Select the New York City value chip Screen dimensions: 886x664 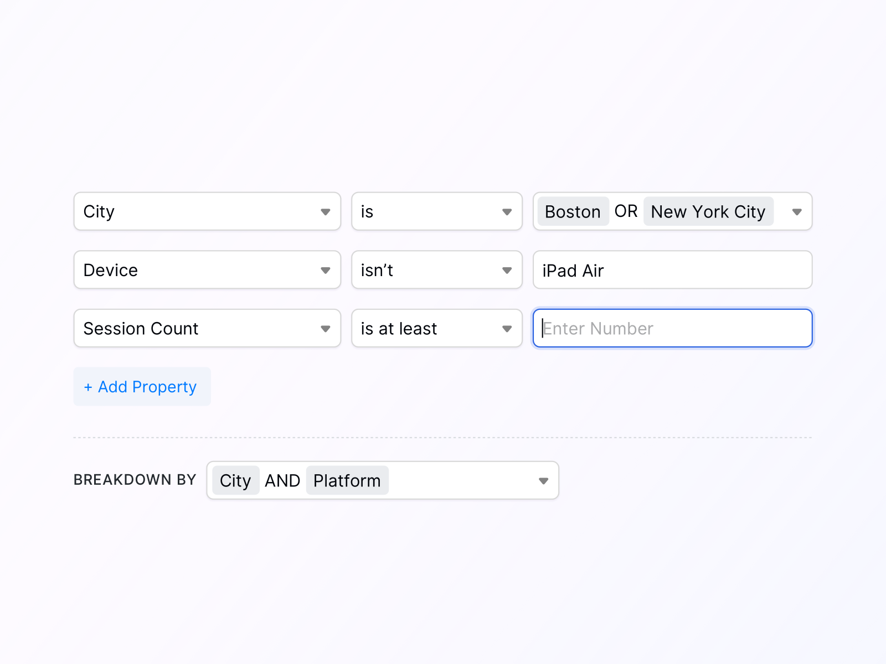tap(708, 212)
